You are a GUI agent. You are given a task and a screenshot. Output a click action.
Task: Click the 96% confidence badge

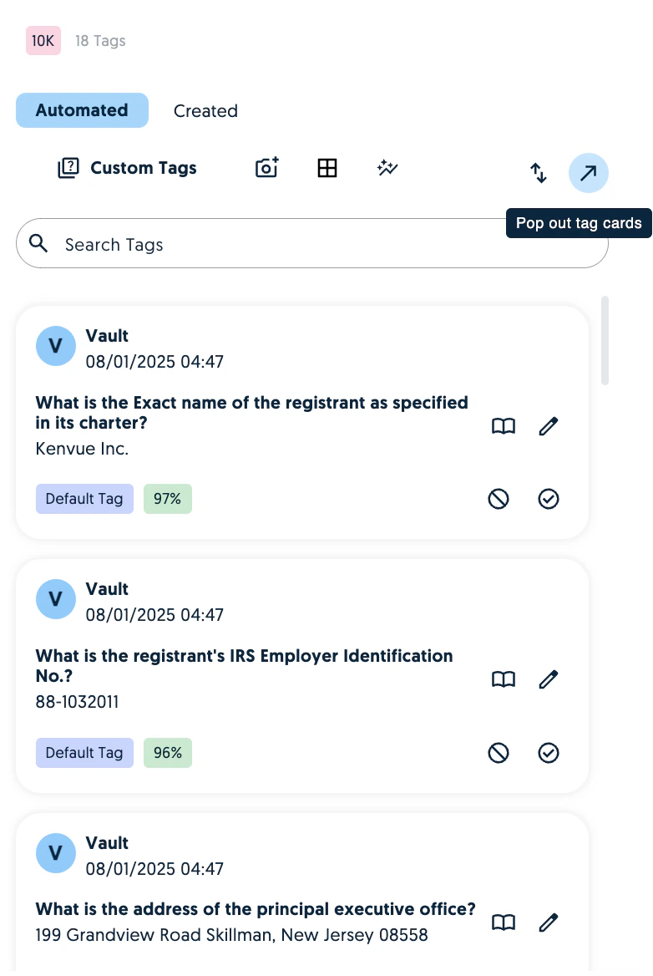[168, 753]
